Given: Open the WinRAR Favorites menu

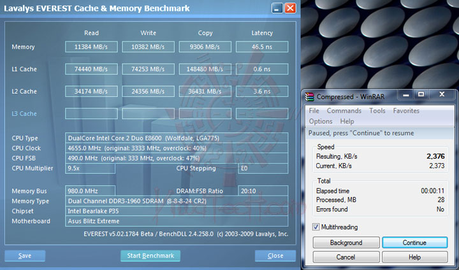Looking at the screenshot, I should point(406,111).
